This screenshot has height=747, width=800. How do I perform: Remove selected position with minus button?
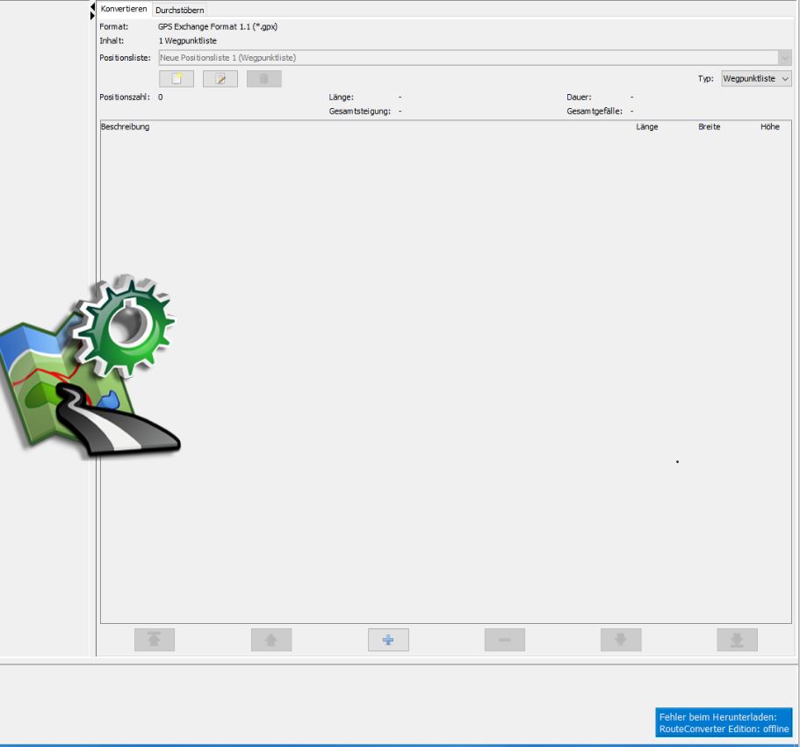coord(505,641)
